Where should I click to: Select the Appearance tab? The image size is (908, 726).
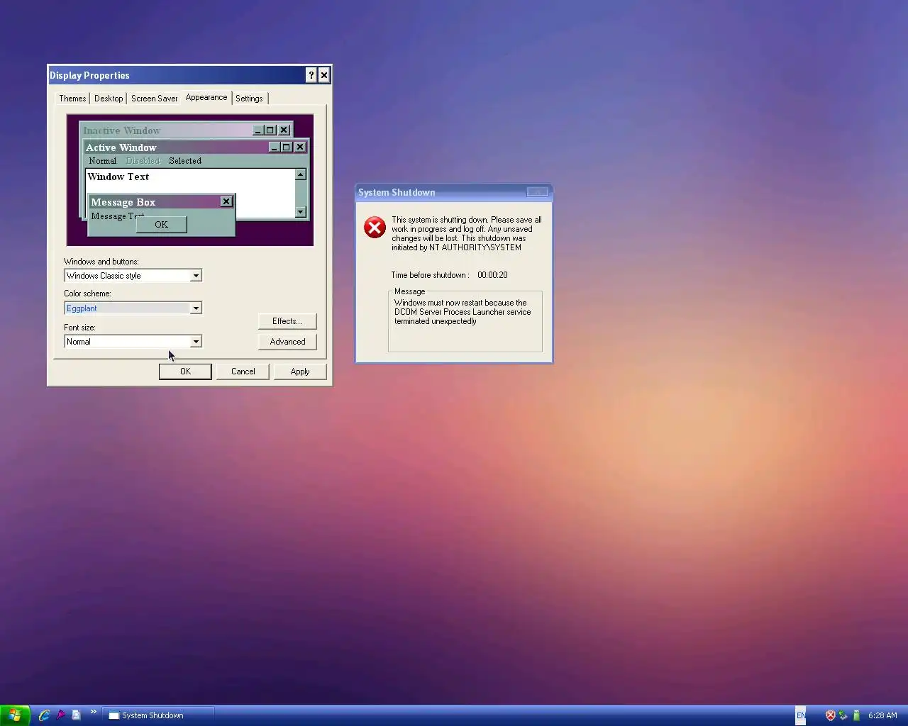pyautogui.click(x=206, y=97)
